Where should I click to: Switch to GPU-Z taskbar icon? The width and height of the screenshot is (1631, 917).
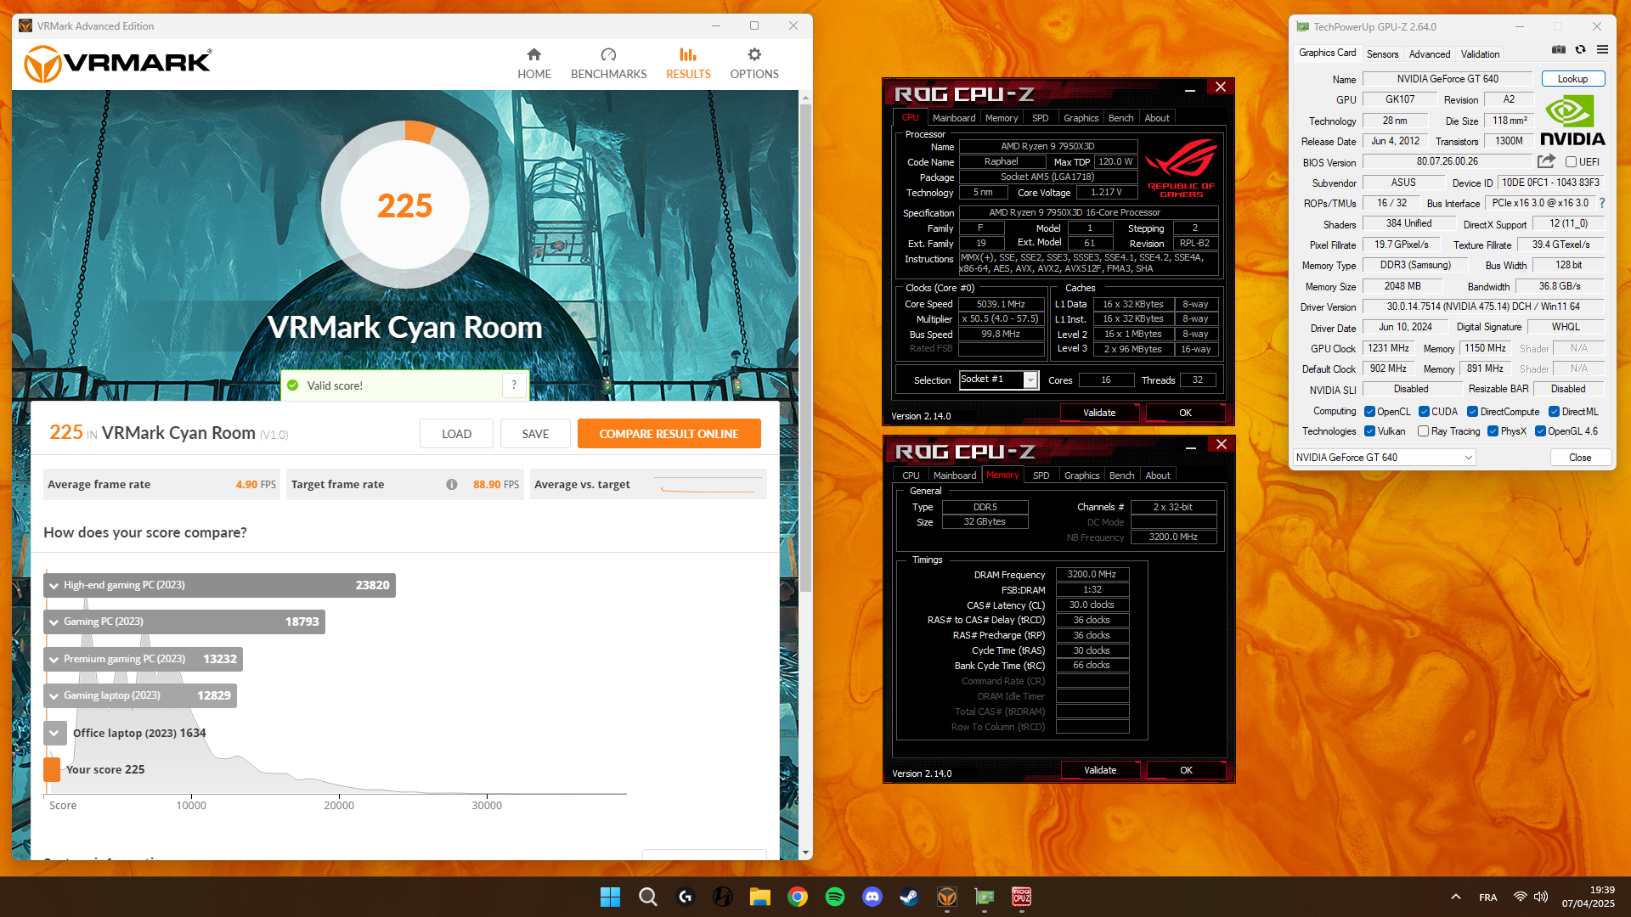(x=985, y=897)
